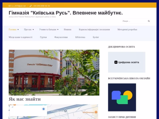Click the phone number +38 (093) link

[x=41, y=6]
